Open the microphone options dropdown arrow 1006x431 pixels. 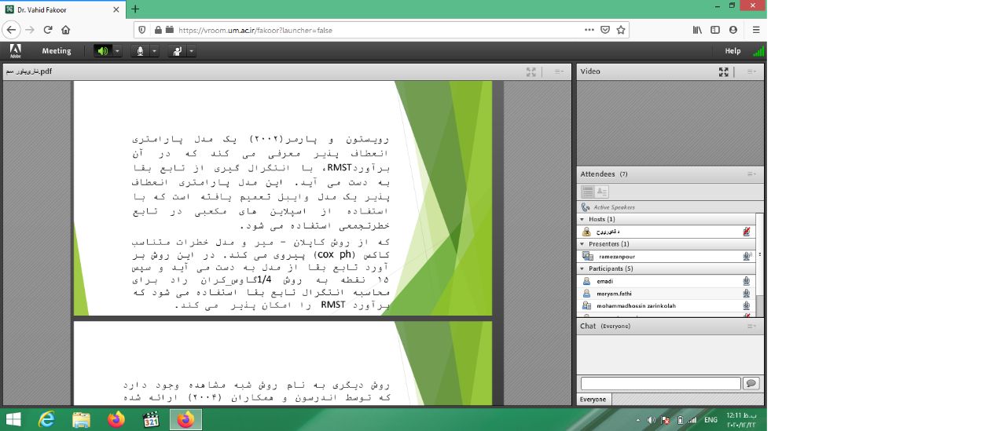click(x=154, y=51)
